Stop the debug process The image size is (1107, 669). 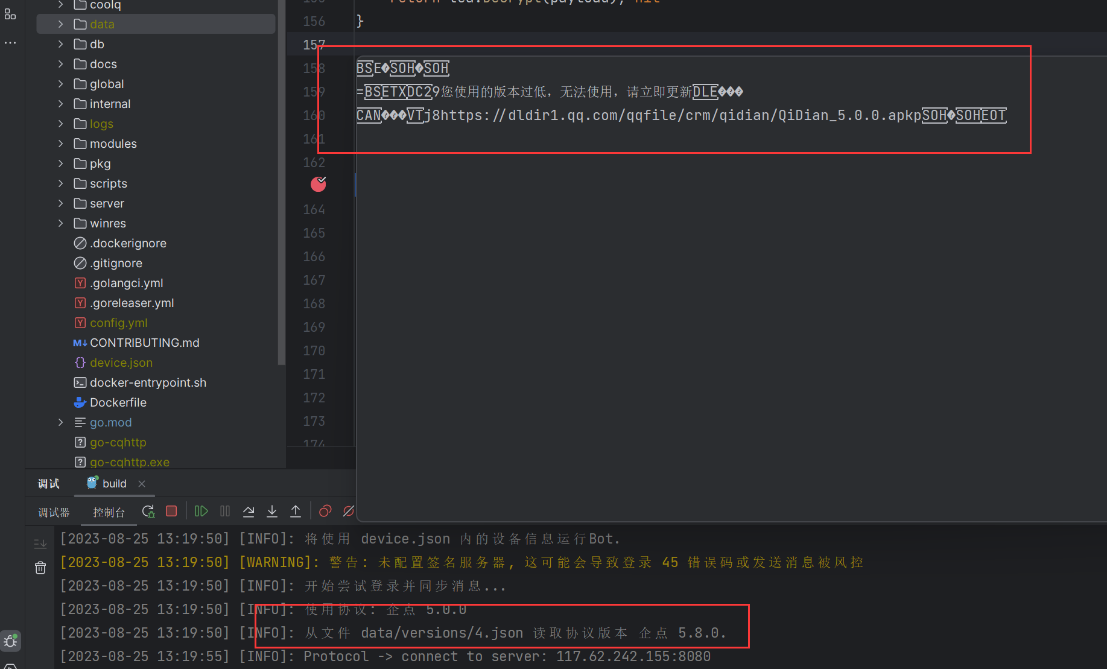pos(171,511)
